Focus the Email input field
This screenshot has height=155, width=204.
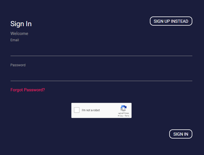pos(101,50)
